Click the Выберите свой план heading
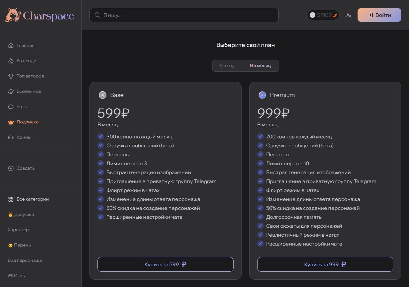 pos(245,45)
